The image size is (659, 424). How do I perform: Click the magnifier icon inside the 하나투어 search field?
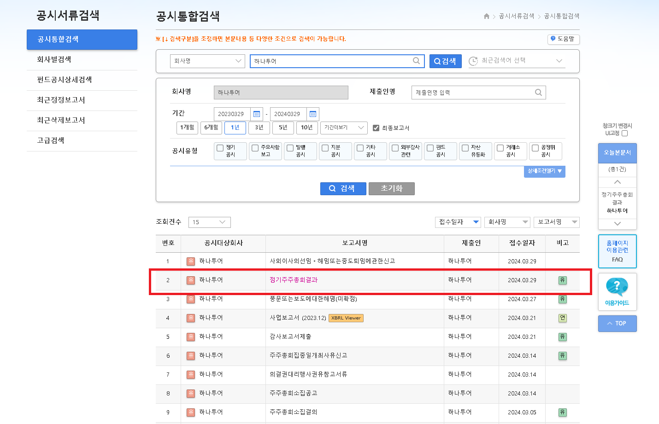(416, 61)
